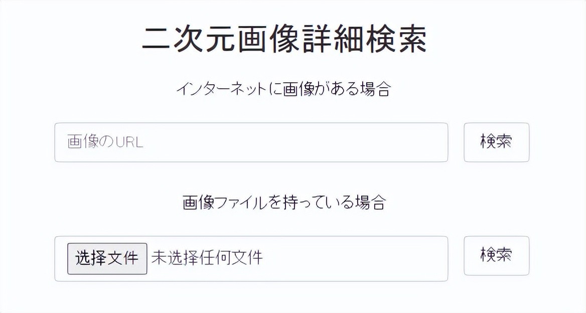Focus the image URL text box
Viewport: 586px width, 313px height.
coord(251,142)
